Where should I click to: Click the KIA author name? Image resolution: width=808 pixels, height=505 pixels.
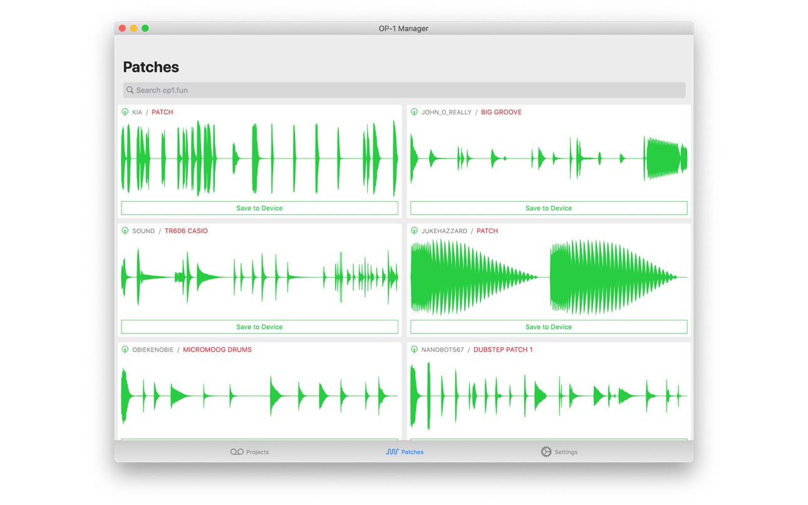point(137,112)
